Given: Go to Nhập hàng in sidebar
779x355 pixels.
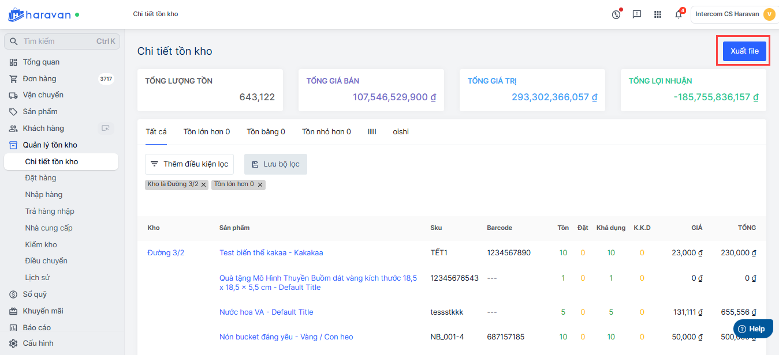Looking at the screenshot, I should coord(44,195).
